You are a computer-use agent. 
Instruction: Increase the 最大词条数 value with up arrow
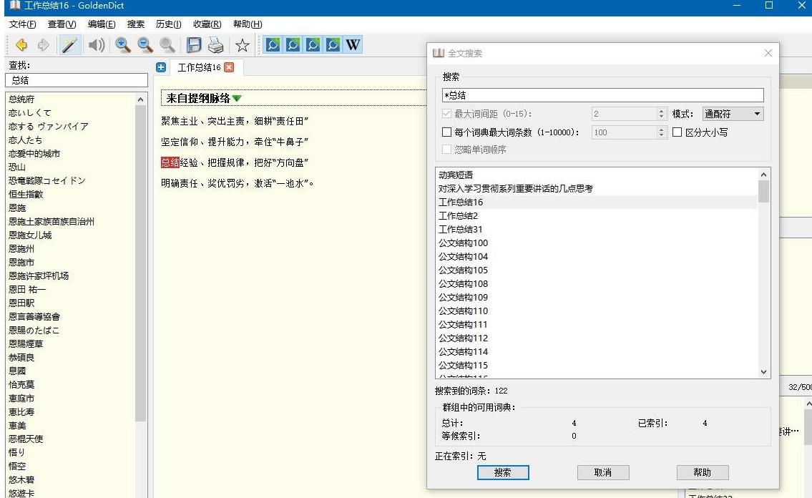click(x=661, y=130)
